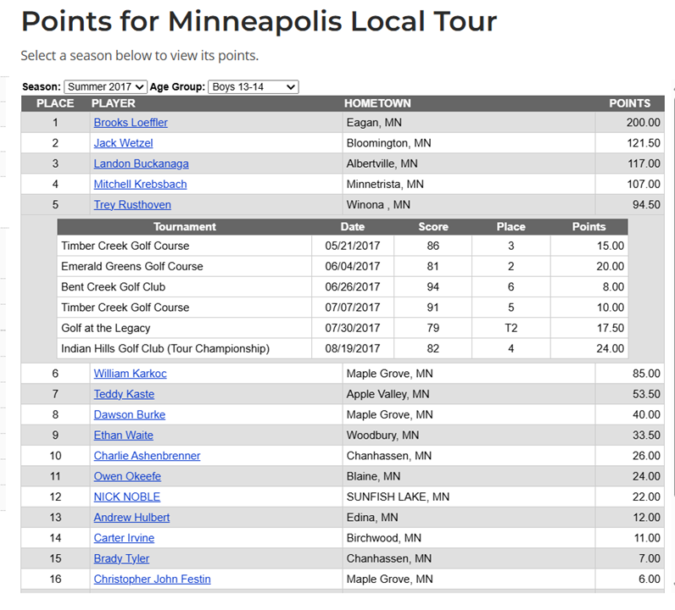
Task: Click the Charlie Ashenbrenner link
Action: pos(147,456)
